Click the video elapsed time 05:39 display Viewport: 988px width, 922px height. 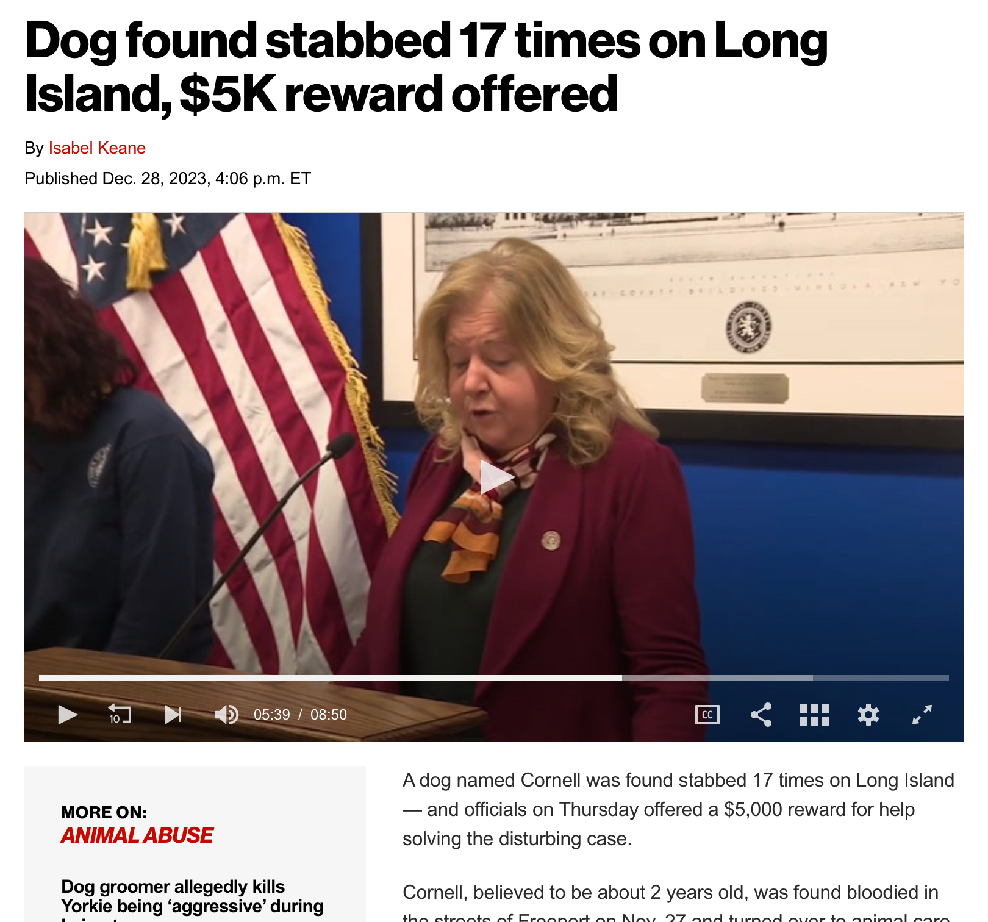pos(272,715)
